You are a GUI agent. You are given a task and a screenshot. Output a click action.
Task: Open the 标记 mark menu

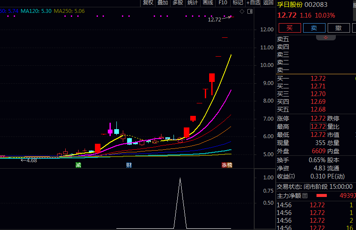237,3
